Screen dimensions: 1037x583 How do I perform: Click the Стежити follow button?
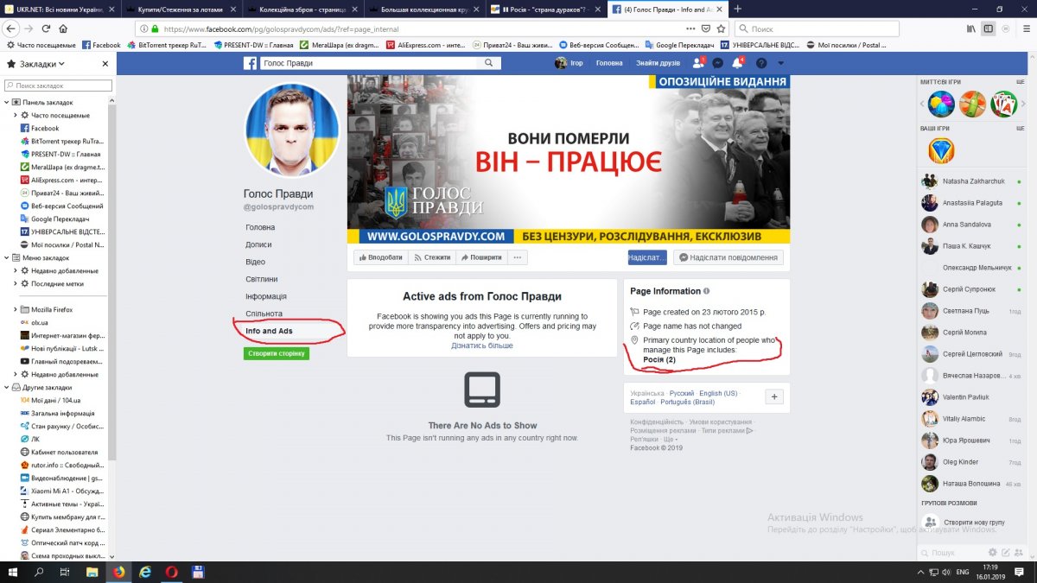tap(431, 257)
